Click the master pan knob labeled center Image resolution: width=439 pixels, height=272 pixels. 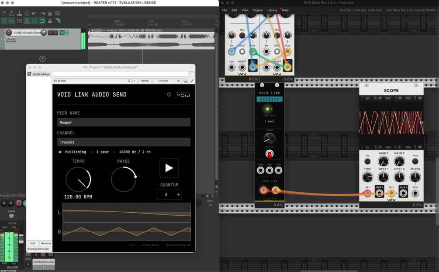click(11, 216)
